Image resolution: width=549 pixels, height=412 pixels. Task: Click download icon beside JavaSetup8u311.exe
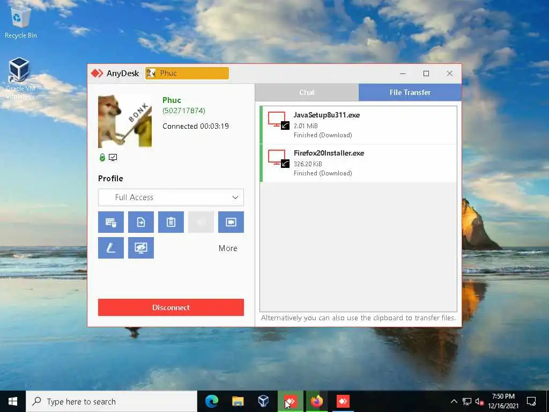pos(278,121)
